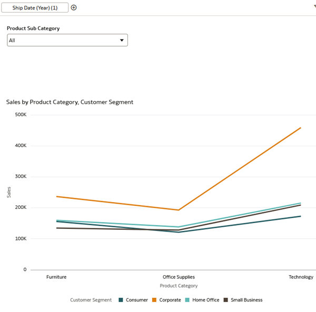316x312 pixels.
Task: Click the Corporate legend color swatch
Action: [x=155, y=300]
